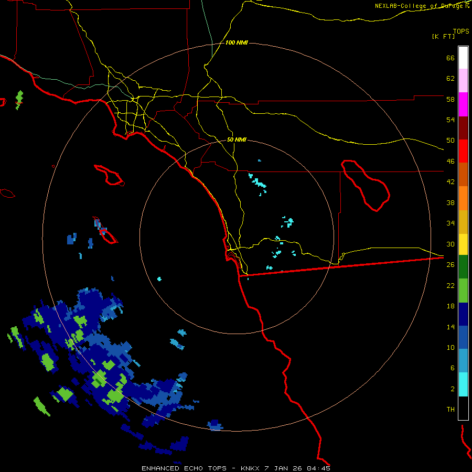
Task: Click the 50 value on the scale
Action: click(450, 141)
